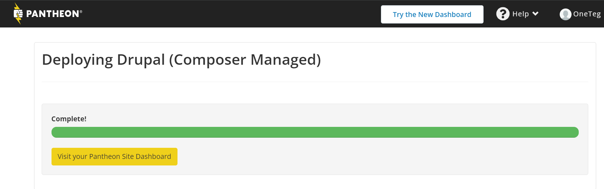Image resolution: width=604 pixels, height=189 pixels.
Task: Open the OneTeg account menu
Action: coord(587,14)
